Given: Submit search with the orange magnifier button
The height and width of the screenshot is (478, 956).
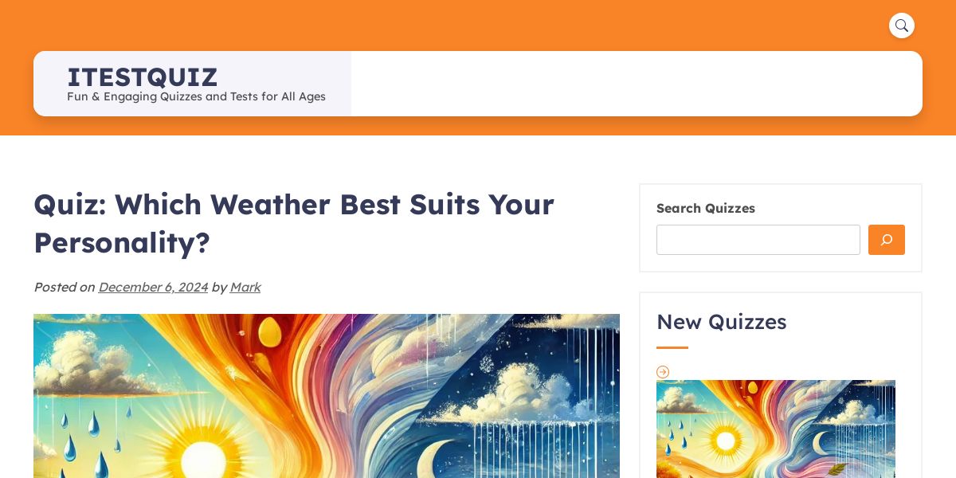Looking at the screenshot, I should pyautogui.click(x=887, y=240).
